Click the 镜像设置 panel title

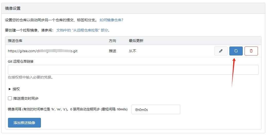13,8
